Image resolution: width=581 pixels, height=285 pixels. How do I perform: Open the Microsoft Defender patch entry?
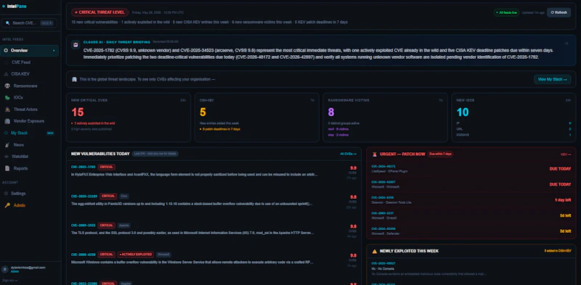coord(471,231)
